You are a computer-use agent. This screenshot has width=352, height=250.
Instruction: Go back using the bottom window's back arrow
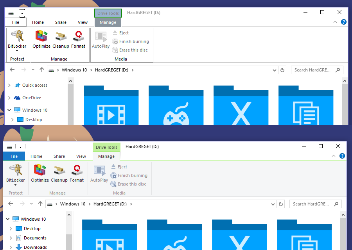click(x=11, y=204)
